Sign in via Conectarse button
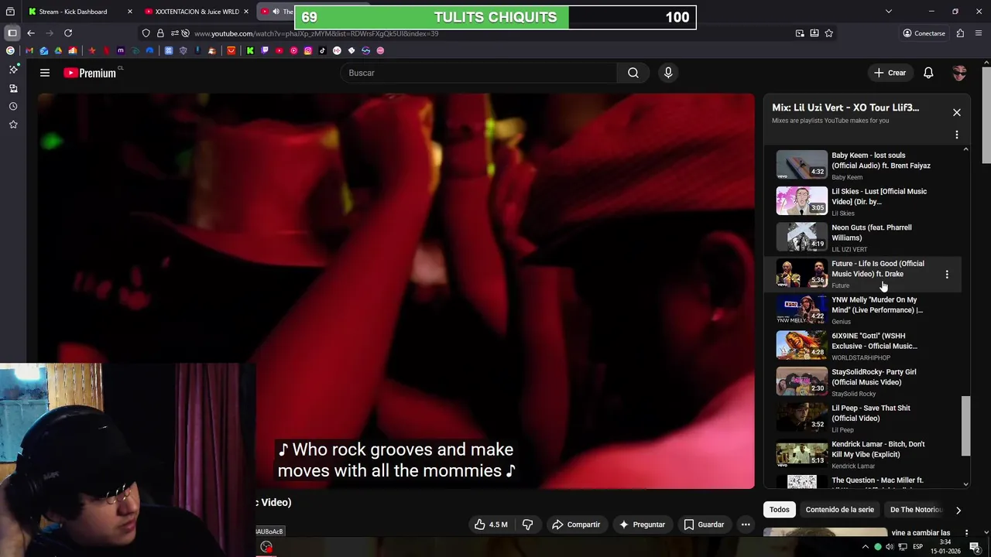991x557 pixels. tap(924, 33)
